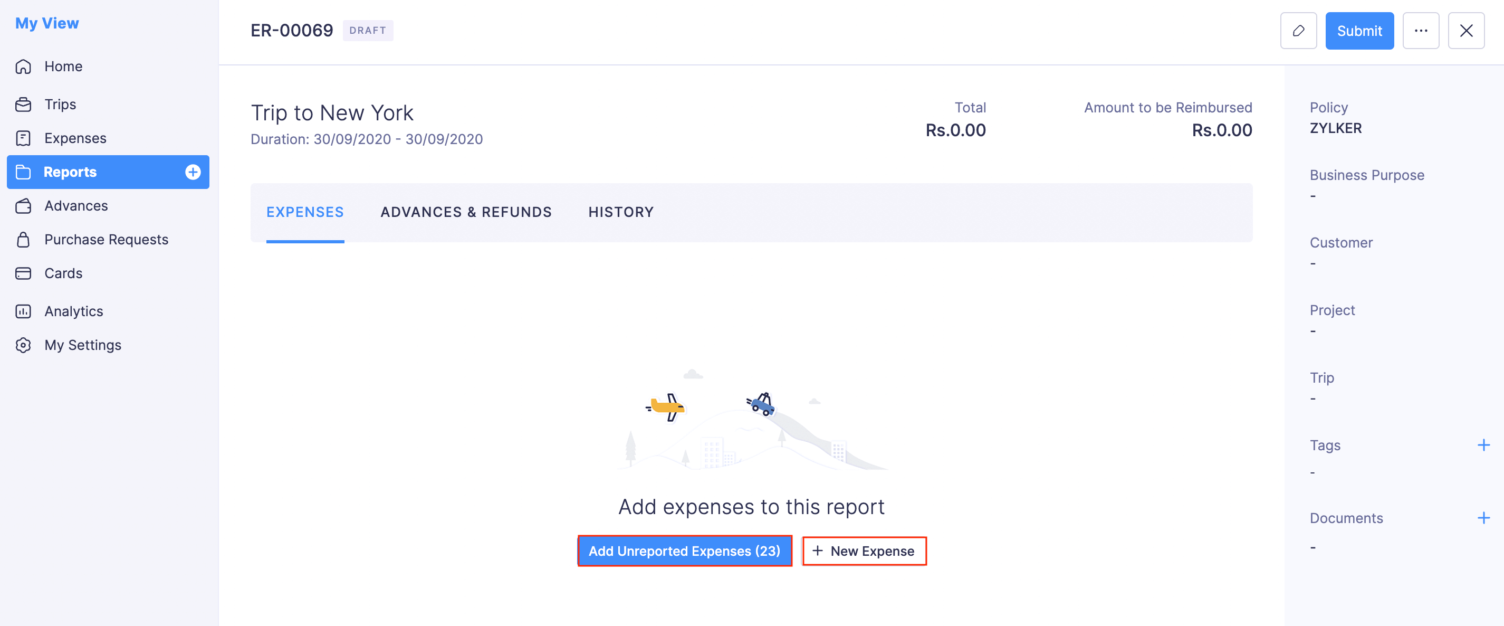Switch to the Advances & Refunds tab
1504x626 pixels.
coord(466,212)
